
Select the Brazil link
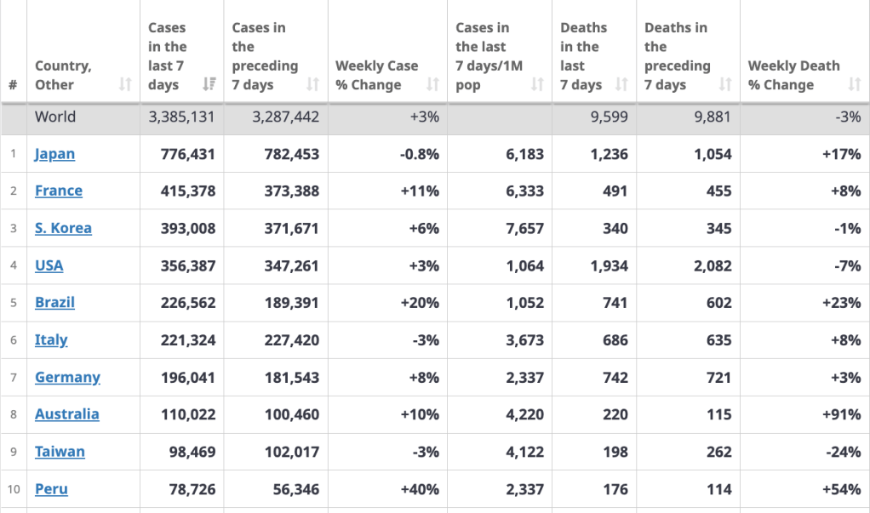(x=54, y=303)
